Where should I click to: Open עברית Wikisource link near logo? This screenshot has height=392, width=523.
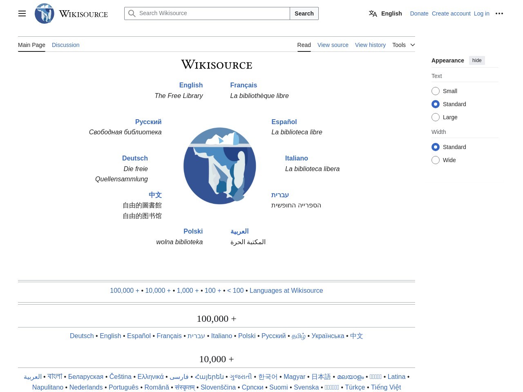coord(280,195)
